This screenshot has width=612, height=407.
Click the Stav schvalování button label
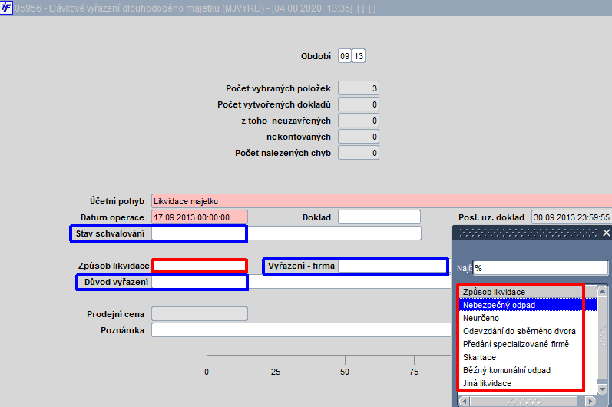click(x=111, y=233)
